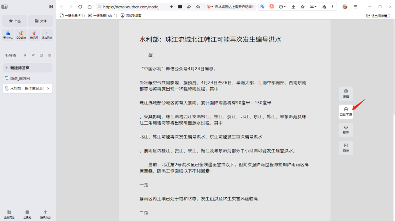Open the 腾讯网 shortcut
This screenshot has width=395, height=221.
(x=34, y=35)
